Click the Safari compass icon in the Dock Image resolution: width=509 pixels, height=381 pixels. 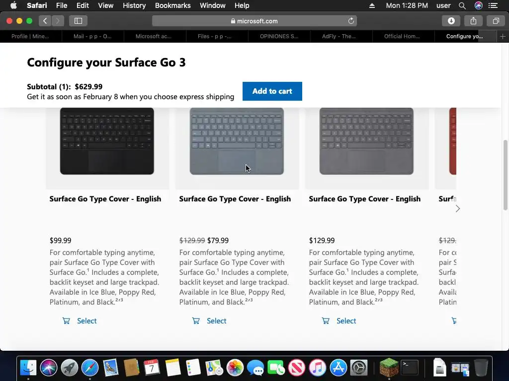tap(90, 368)
